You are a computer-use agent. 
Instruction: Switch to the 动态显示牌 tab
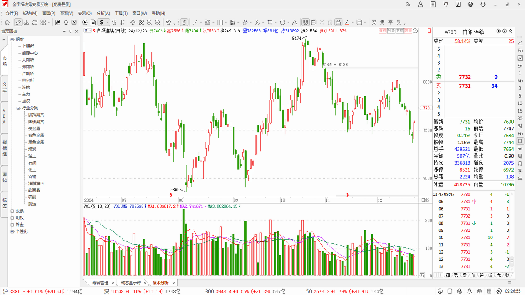click(130, 283)
